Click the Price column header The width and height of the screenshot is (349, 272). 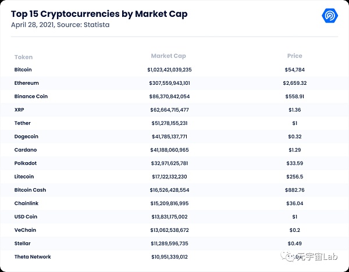pyautogui.click(x=294, y=56)
